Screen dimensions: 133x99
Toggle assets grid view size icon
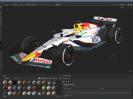pos(60,78)
